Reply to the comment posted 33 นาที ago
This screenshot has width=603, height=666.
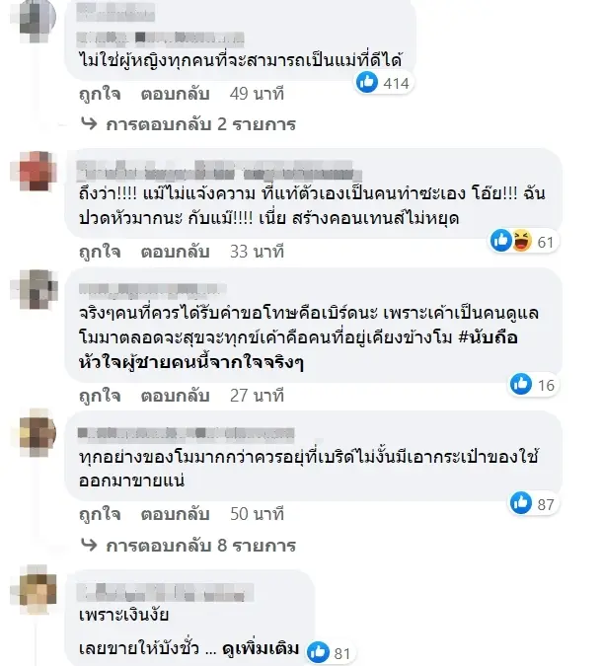(175, 252)
